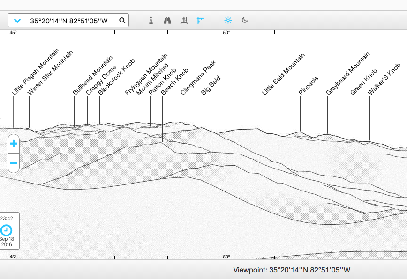Screen dimensions: 407x279
Task: Open the info panel icon
Action: [x=151, y=21]
